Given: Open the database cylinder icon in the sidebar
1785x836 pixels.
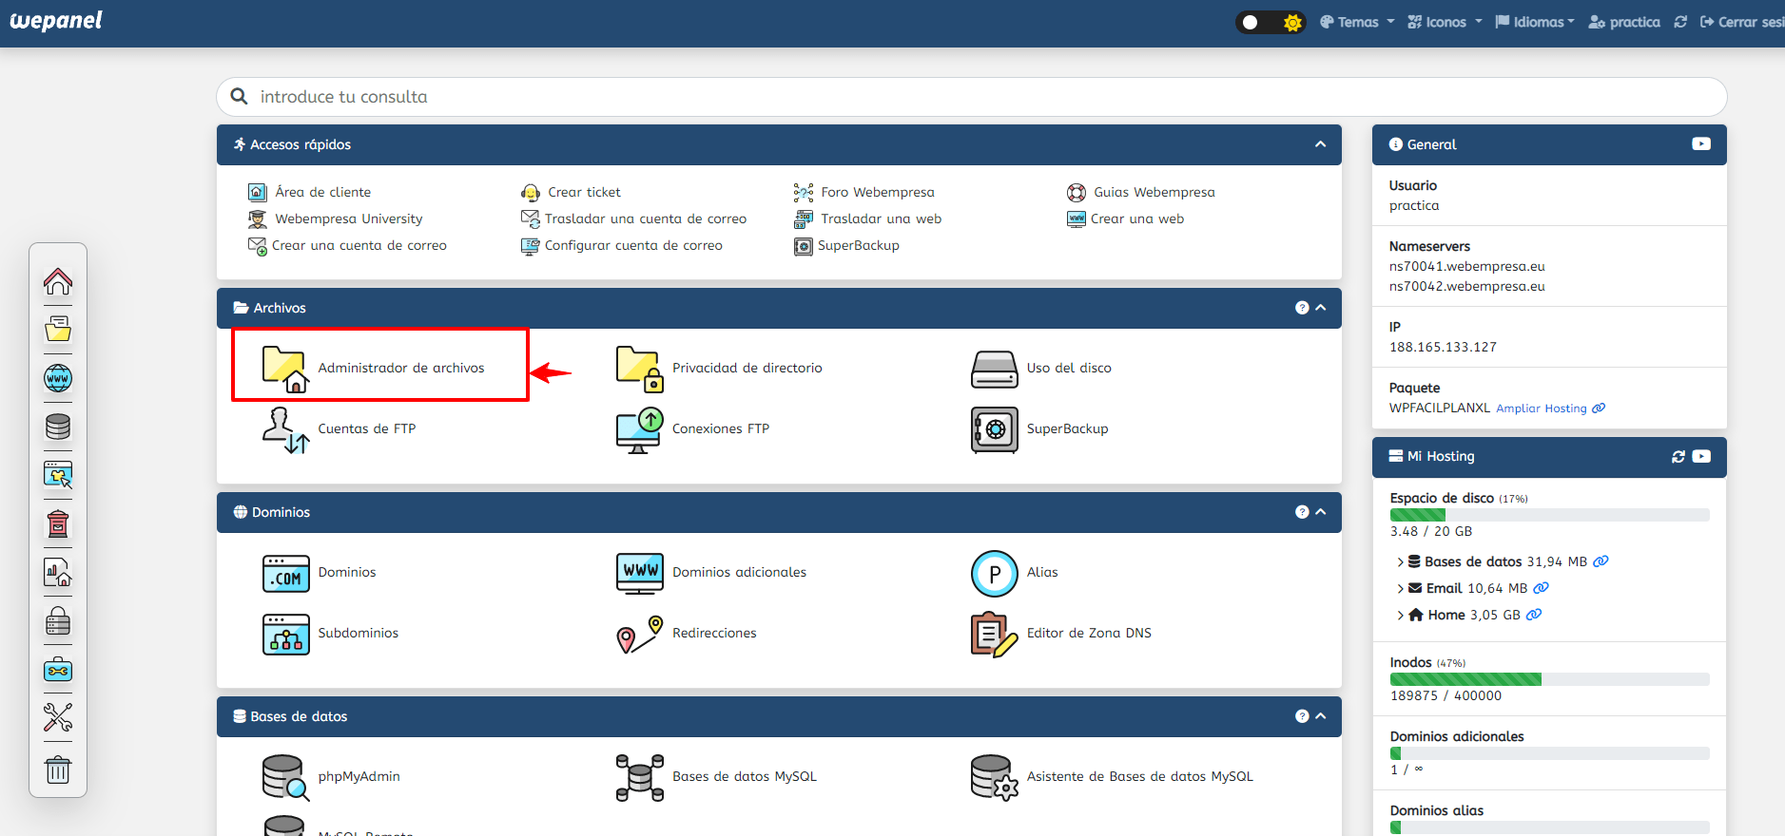Looking at the screenshot, I should pos(58,427).
